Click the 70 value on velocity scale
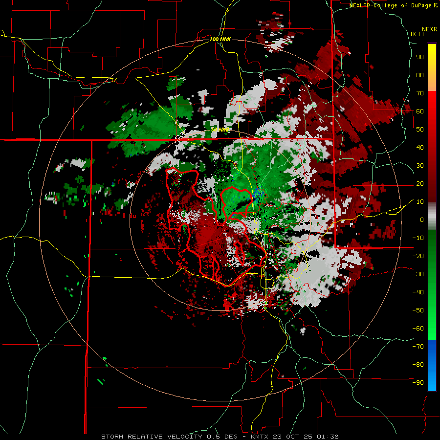This screenshot has width=440, height=440. pos(420,93)
